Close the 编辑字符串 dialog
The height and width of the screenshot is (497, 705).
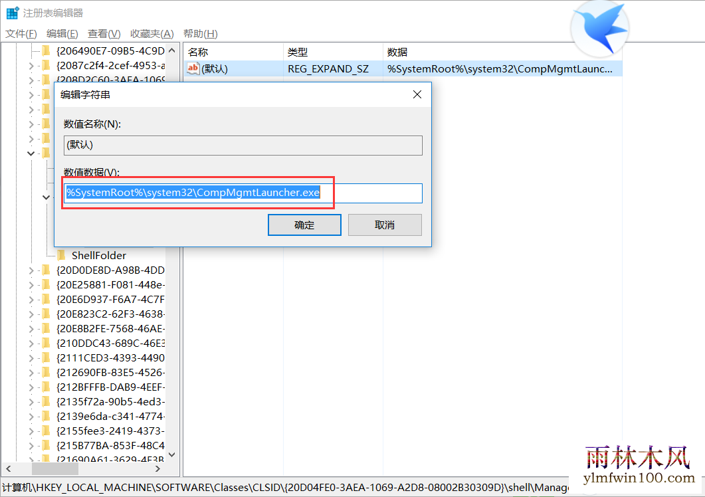417,94
